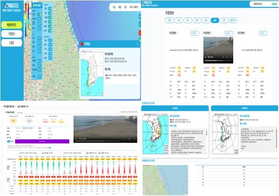279x196 pixels.
Task: Click the yellow circular index badge in 상세보기
Action: [x=13, y=121]
